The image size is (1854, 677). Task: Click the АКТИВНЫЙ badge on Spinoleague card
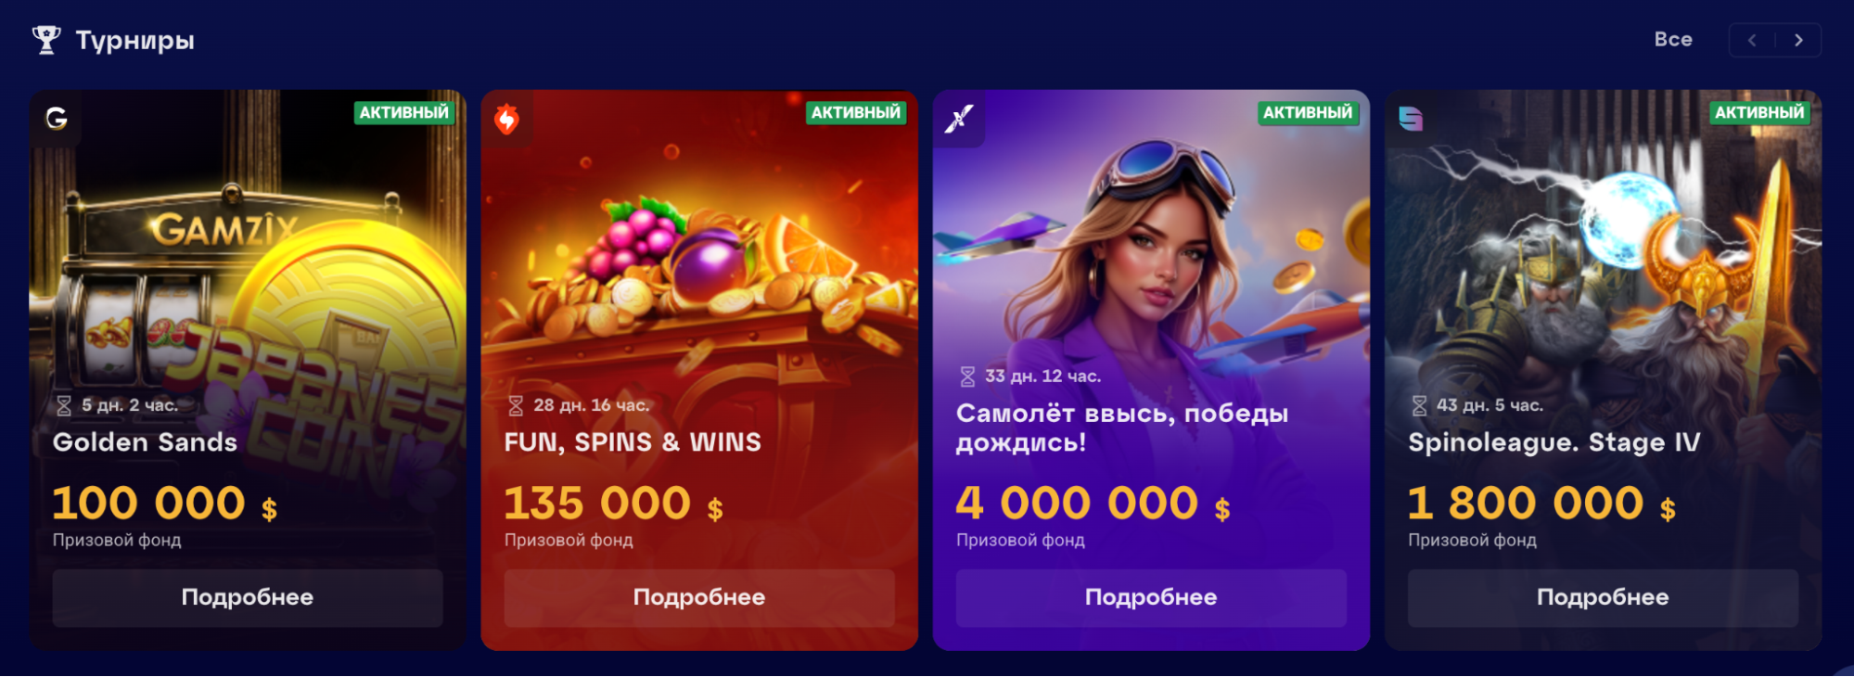1759,113
